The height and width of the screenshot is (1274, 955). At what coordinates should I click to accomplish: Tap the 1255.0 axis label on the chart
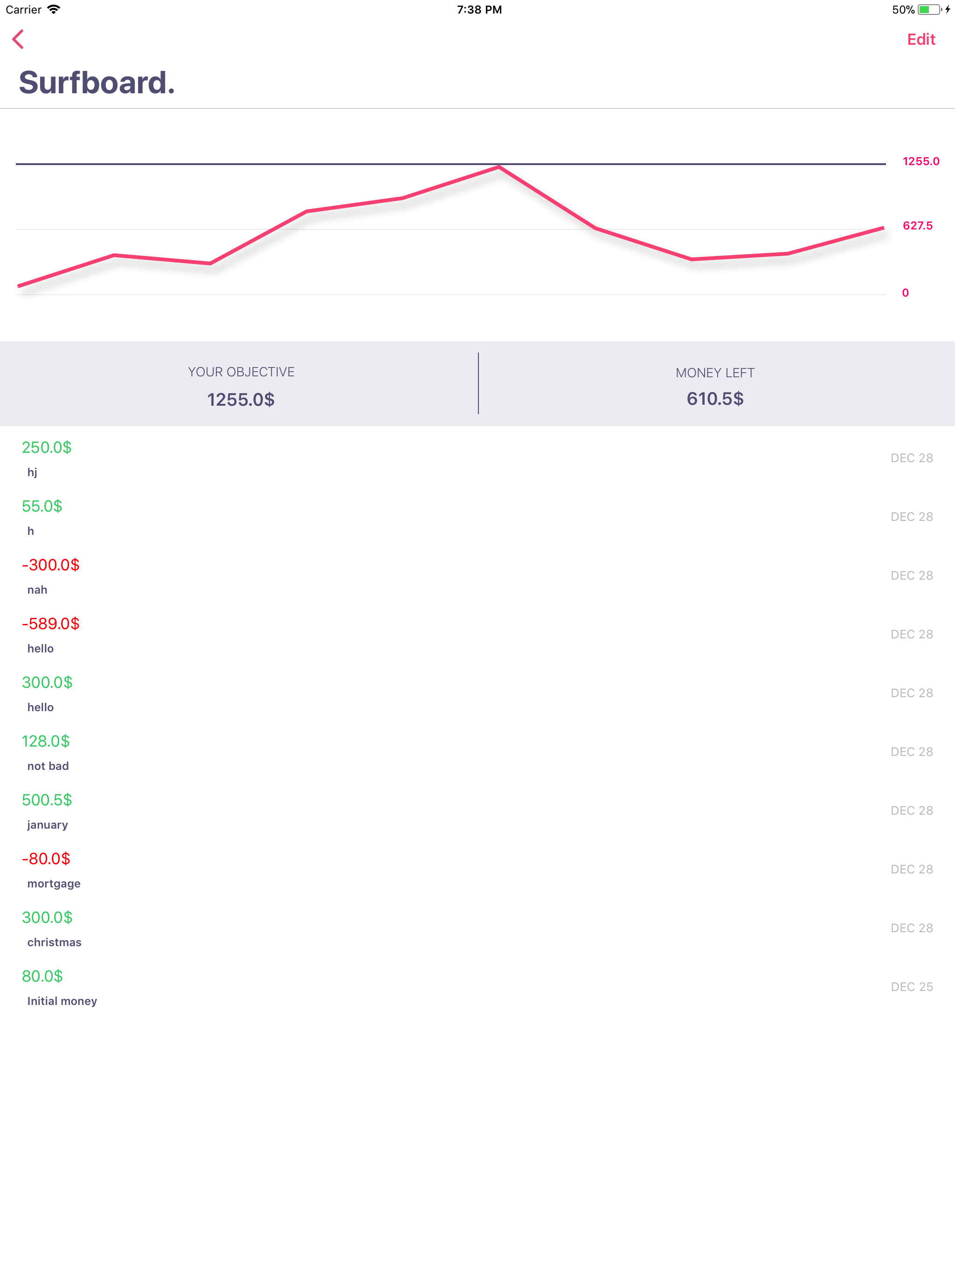pyautogui.click(x=919, y=161)
